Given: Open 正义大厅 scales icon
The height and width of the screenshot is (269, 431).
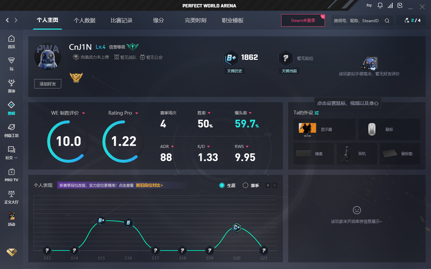Looking at the screenshot, I should click(11, 196).
